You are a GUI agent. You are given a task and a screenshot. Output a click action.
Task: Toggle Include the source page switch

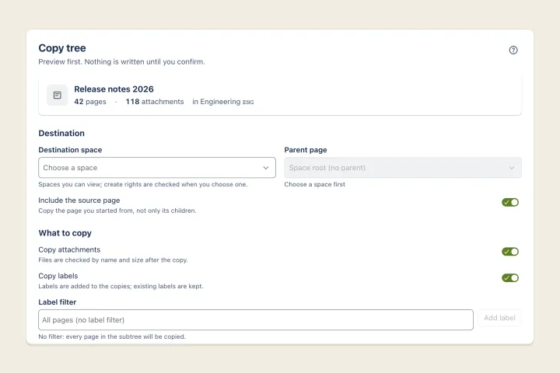pos(510,202)
